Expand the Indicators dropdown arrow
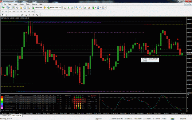 [95, 8]
